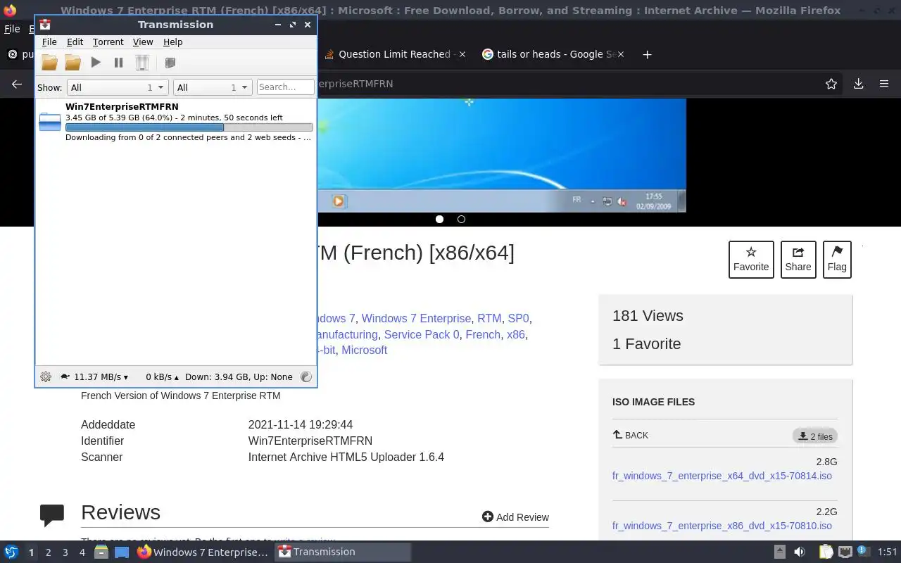
Task: Toggle turtle alternative speed limits
Action: [65, 377]
